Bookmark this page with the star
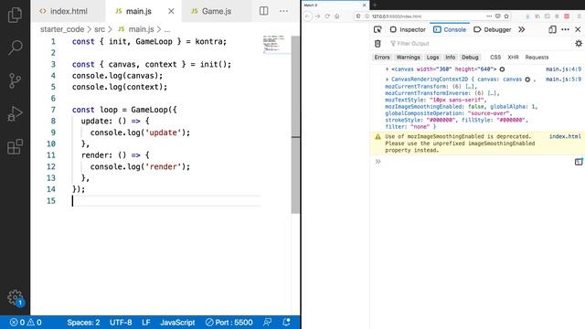585x329 pixels. 506,16
